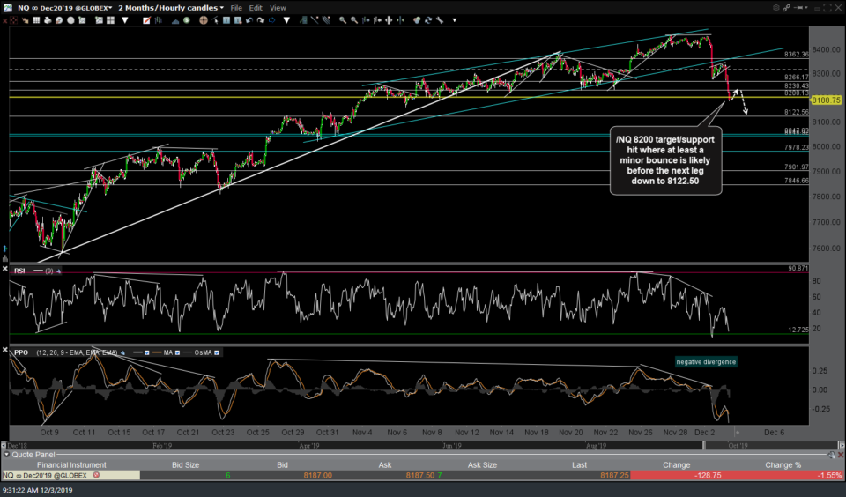Click the Change % column header
Viewport: 846px width, 497px height.
(783, 464)
